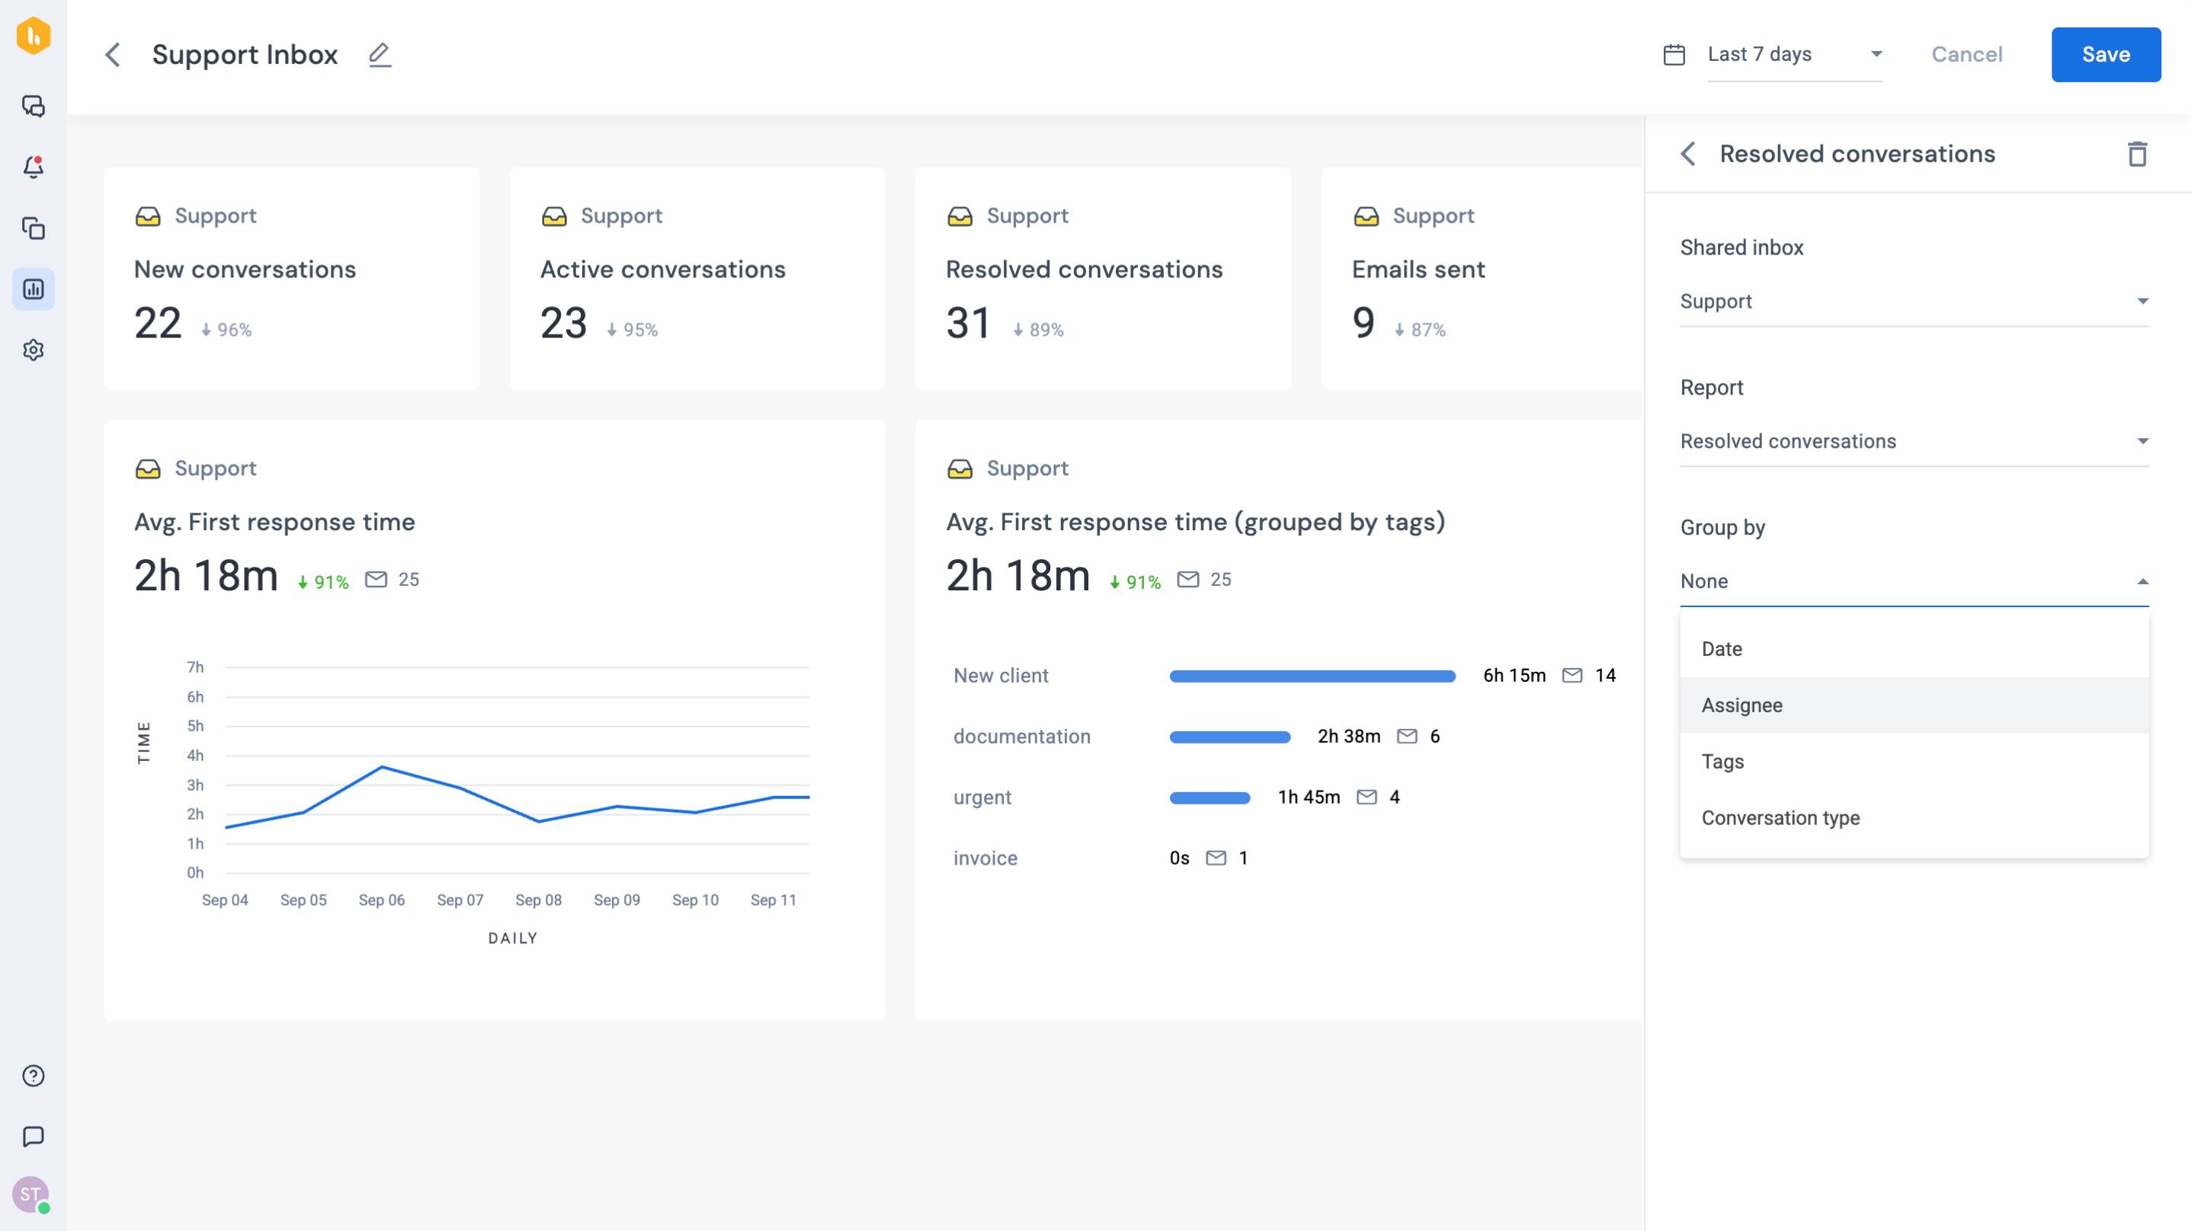Open help question mark icon
2195x1231 pixels.
(34, 1076)
